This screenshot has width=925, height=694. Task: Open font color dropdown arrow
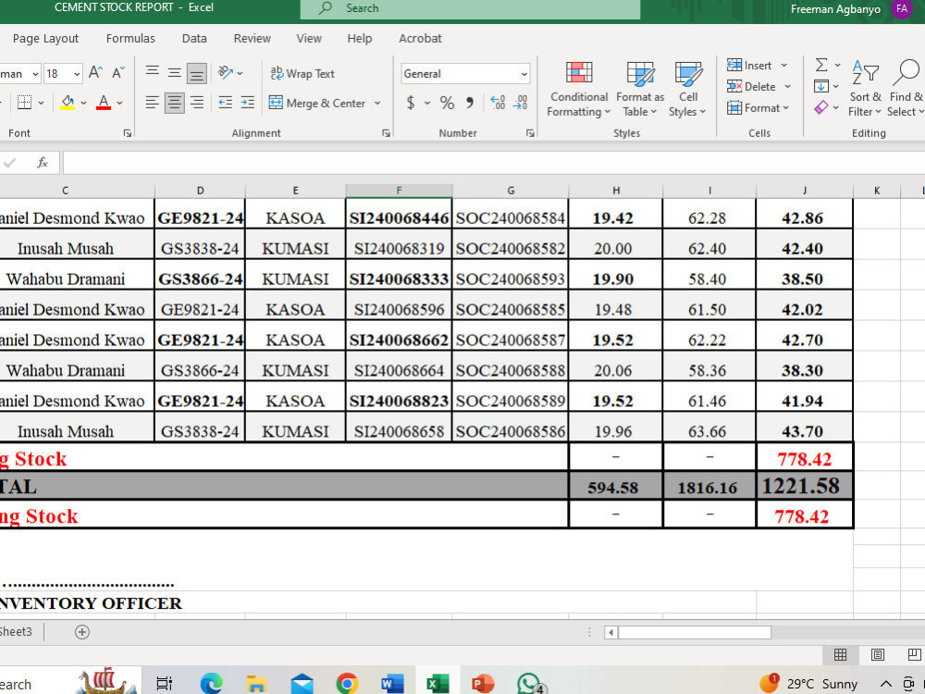click(x=119, y=103)
